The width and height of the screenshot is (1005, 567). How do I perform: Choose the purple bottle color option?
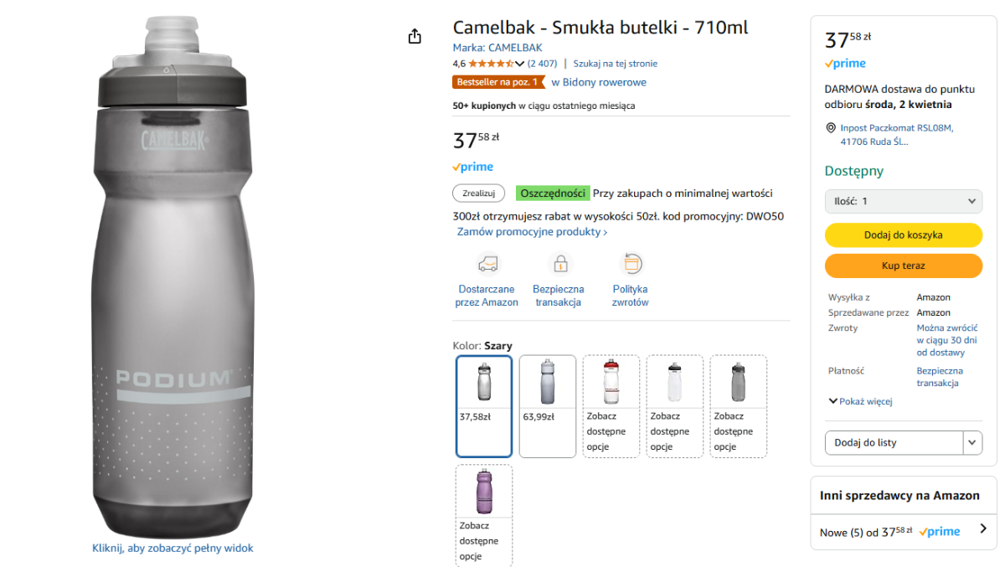[x=484, y=515]
